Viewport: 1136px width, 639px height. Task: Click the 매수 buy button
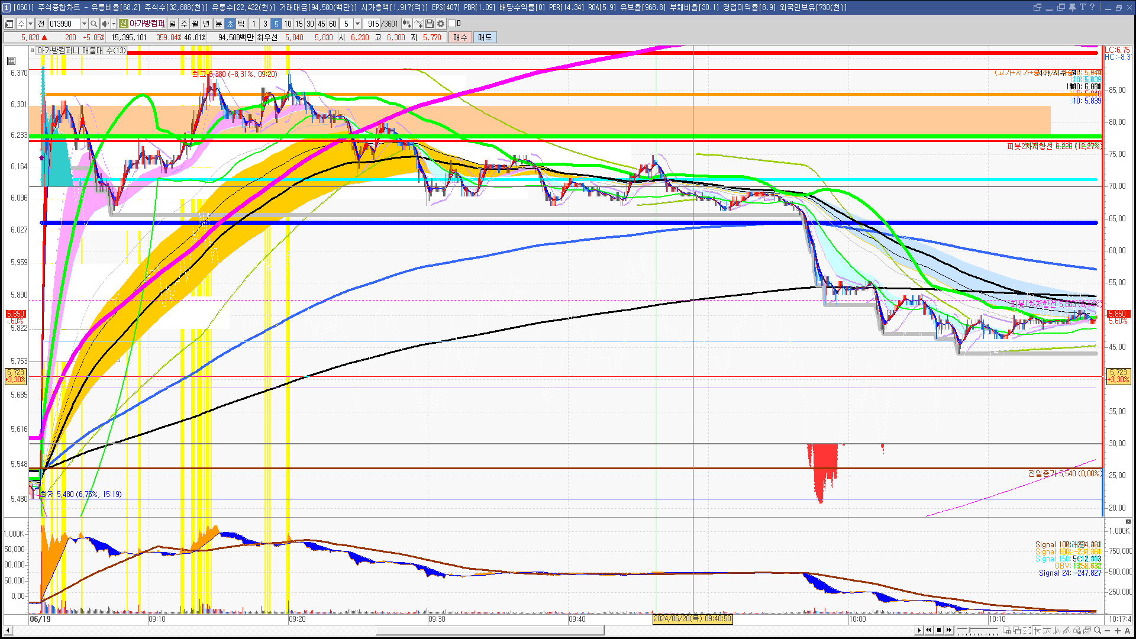pyautogui.click(x=460, y=37)
